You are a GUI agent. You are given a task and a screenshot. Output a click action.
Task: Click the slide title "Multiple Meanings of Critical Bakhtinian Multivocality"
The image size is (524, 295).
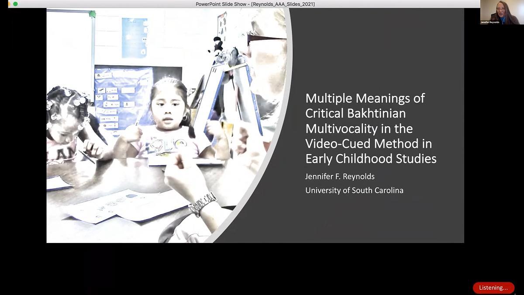point(371,128)
